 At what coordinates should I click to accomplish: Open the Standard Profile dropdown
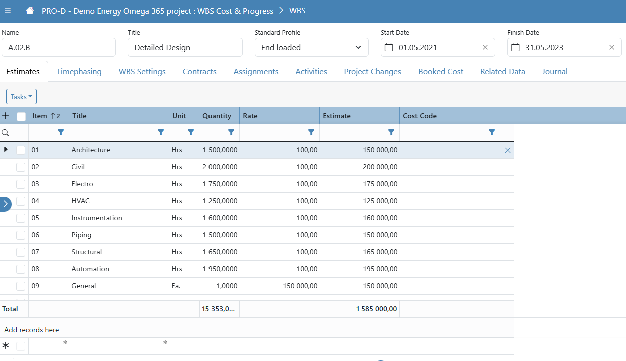click(x=312, y=47)
